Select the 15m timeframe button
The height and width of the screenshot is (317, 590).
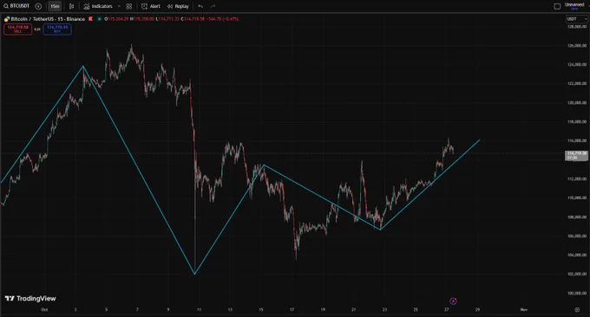[55, 6]
